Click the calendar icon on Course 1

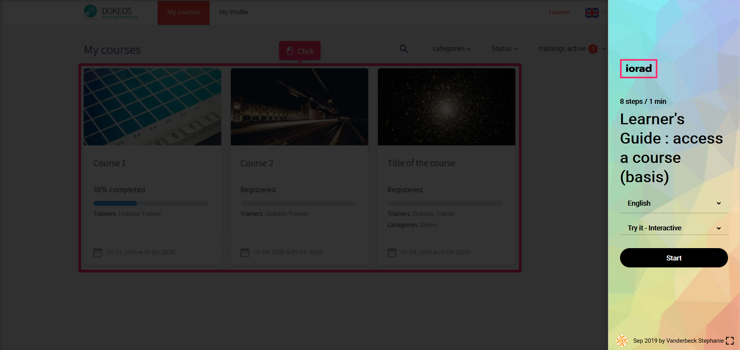(98, 252)
